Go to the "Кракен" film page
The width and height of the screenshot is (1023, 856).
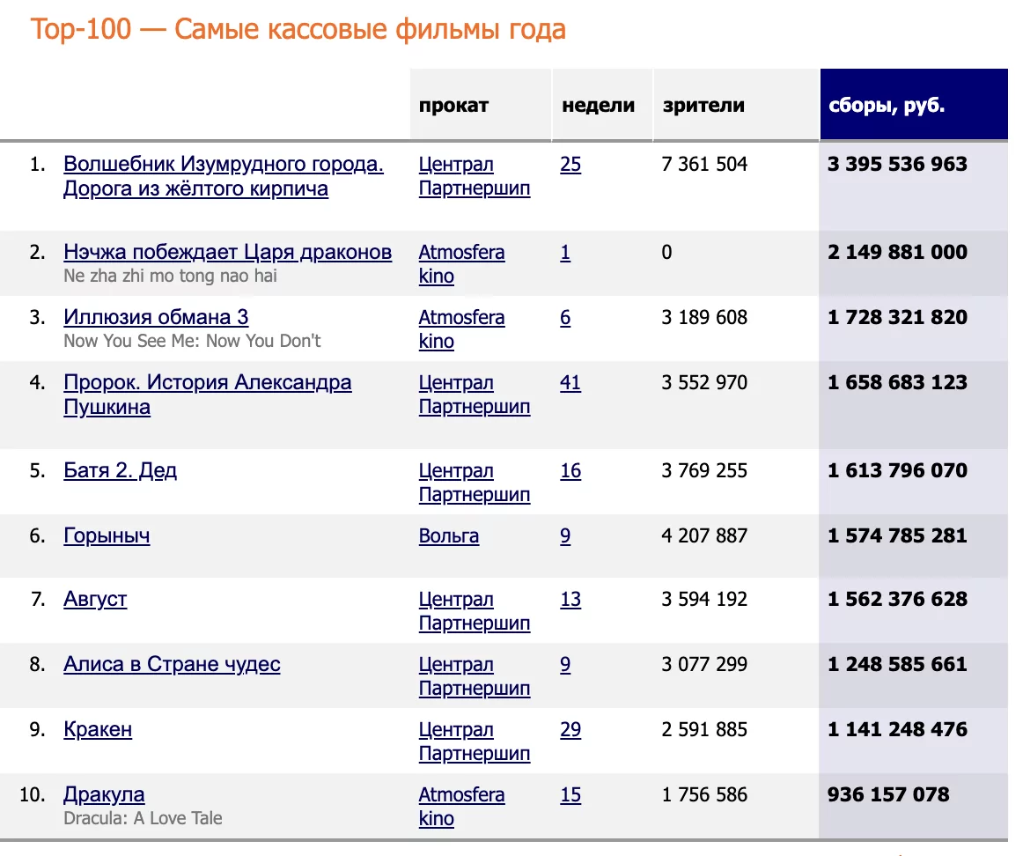pos(98,730)
